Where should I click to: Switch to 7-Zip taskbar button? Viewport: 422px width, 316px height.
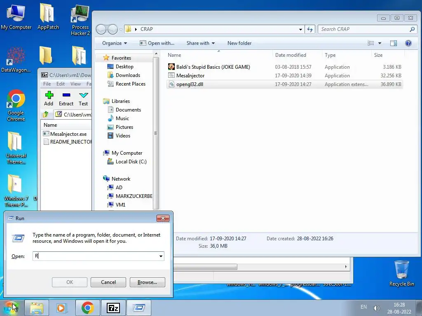[x=113, y=308]
